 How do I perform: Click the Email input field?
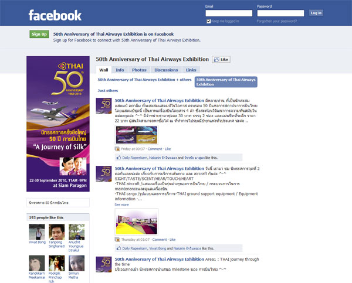pyautogui.click(x=229, y=13)
